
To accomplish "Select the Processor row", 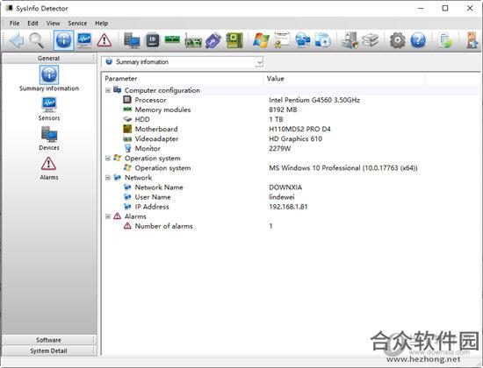I will [x=292, y=100].
